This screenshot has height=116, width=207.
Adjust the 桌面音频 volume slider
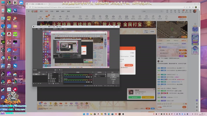[x=76, y=82]
